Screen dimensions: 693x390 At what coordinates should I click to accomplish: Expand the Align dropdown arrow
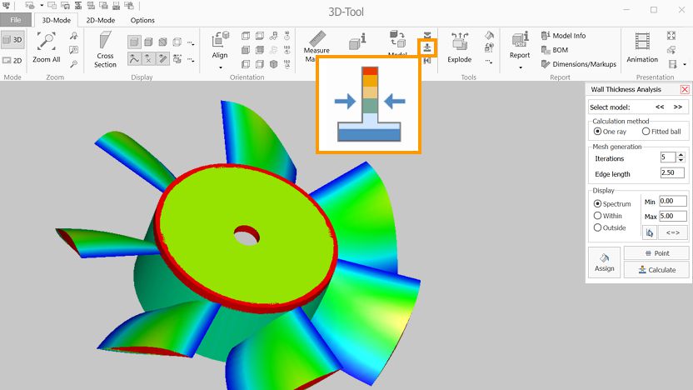click(x=220, y=67)
